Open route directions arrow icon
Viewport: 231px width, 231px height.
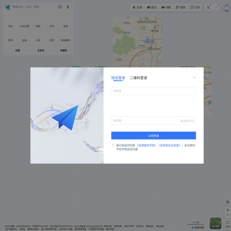point(68,7)
